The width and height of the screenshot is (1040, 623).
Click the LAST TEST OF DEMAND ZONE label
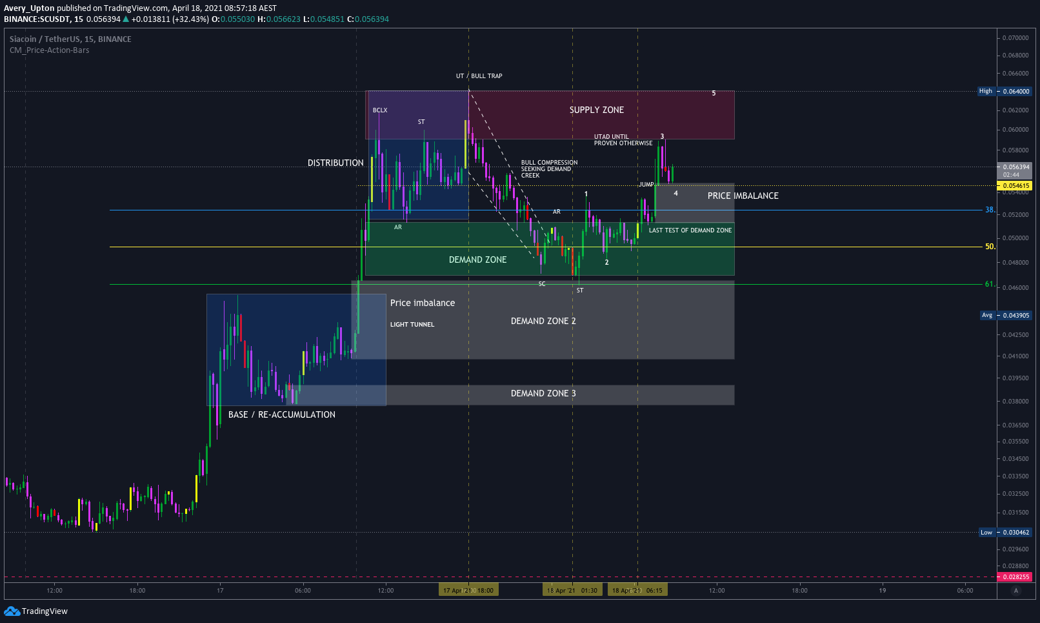690,230
